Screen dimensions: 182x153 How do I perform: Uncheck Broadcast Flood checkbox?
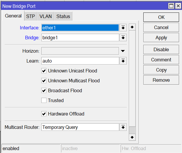44,90
